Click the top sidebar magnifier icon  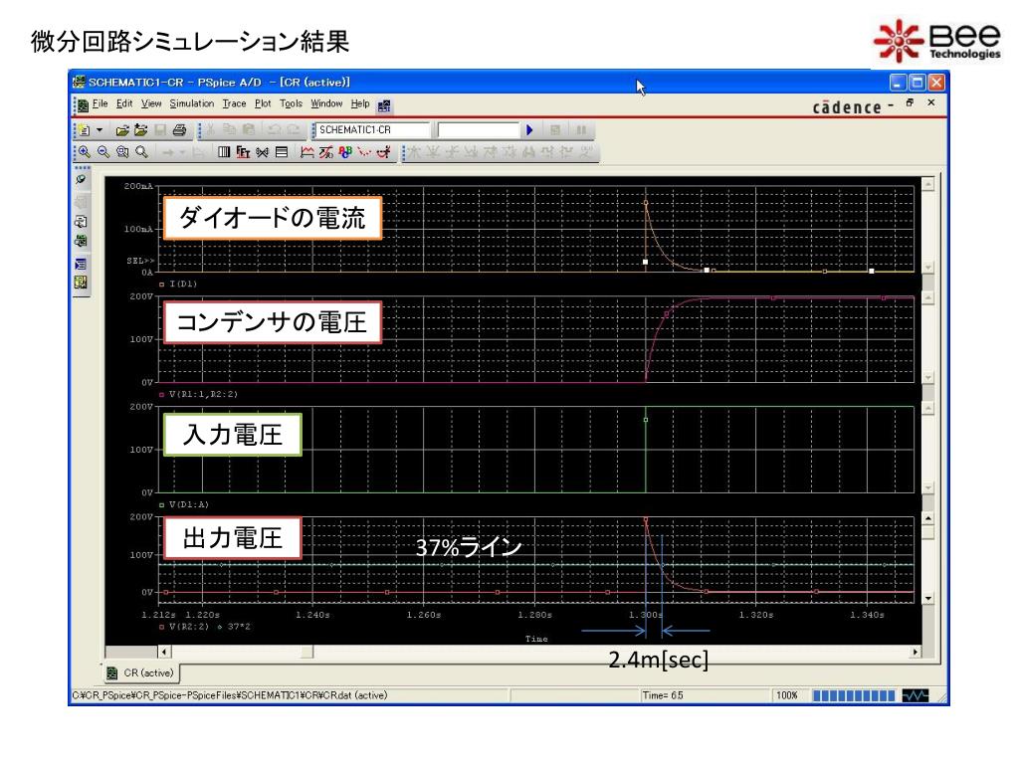[81, 179]
